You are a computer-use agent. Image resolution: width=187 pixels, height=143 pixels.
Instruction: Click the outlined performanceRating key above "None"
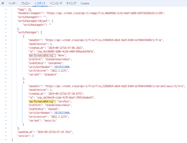pos(42,55)
